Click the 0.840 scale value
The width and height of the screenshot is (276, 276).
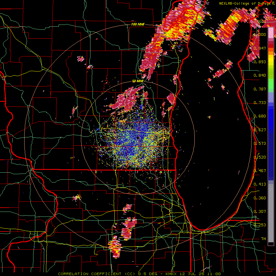pyautogui.click(x=260, y=75)
